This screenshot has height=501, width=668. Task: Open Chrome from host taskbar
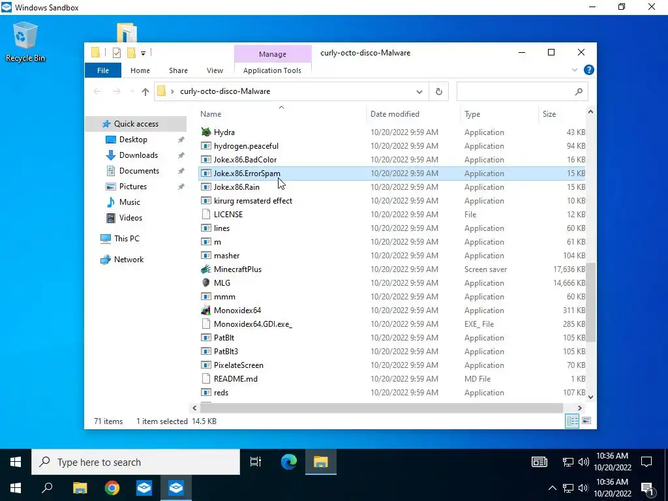[x=112, y=488]
